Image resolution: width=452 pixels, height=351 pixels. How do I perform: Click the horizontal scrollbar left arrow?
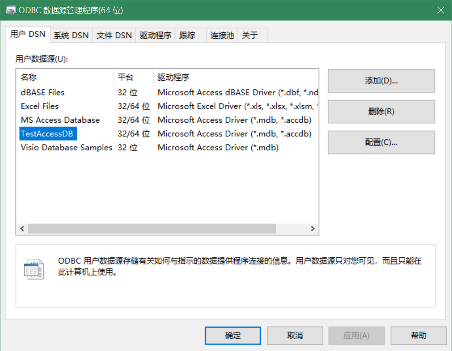[22, 228]
